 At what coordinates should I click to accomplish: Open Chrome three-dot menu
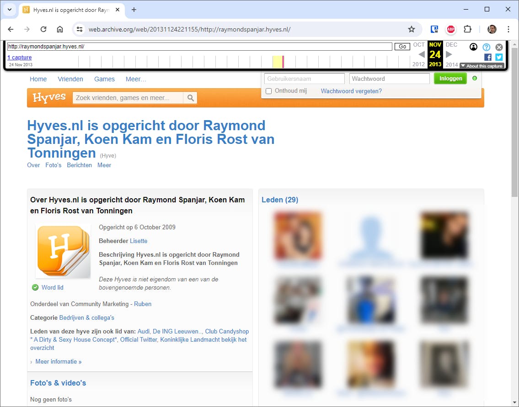pos(508,29)
